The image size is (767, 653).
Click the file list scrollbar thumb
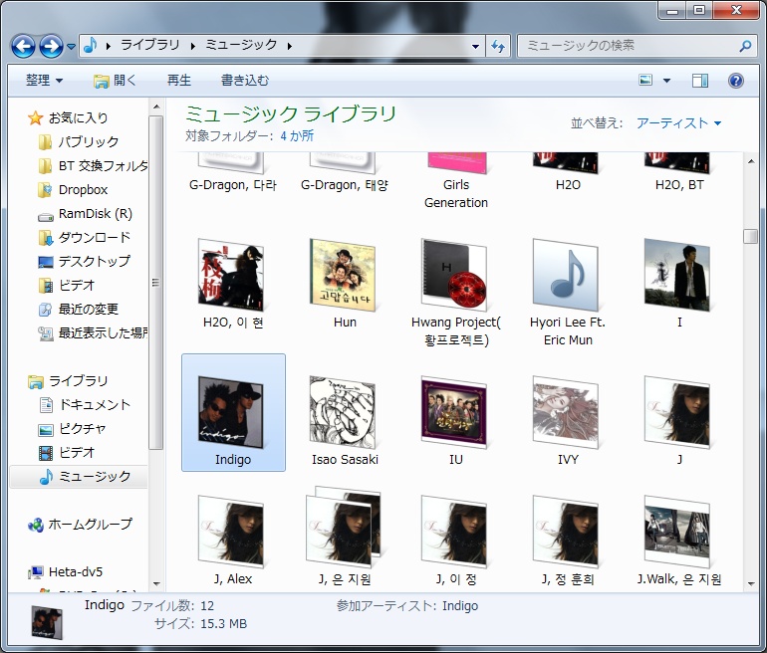point(750,236)
